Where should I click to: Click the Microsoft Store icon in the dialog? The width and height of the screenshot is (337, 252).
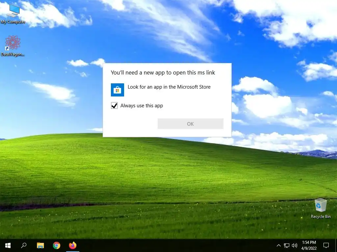tap(117, 90)
